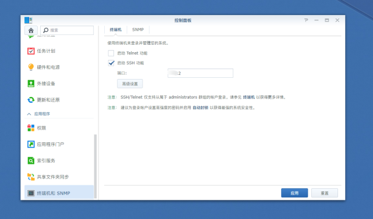Focus the sidebar search box
The width and height of the screenshot is (373, 219).
pos(67,30)
